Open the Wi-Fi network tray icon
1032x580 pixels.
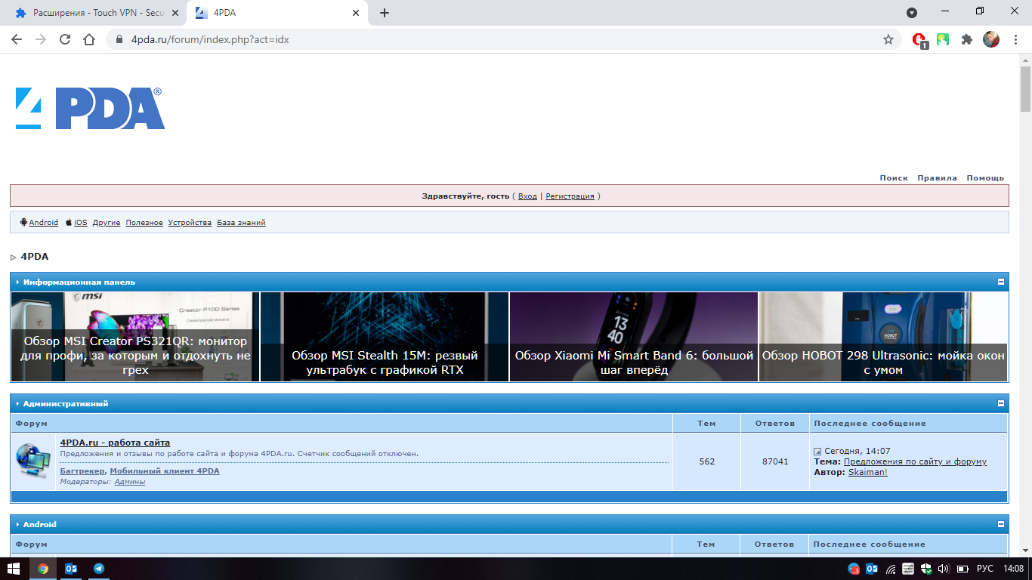click(x=891, y=569)
